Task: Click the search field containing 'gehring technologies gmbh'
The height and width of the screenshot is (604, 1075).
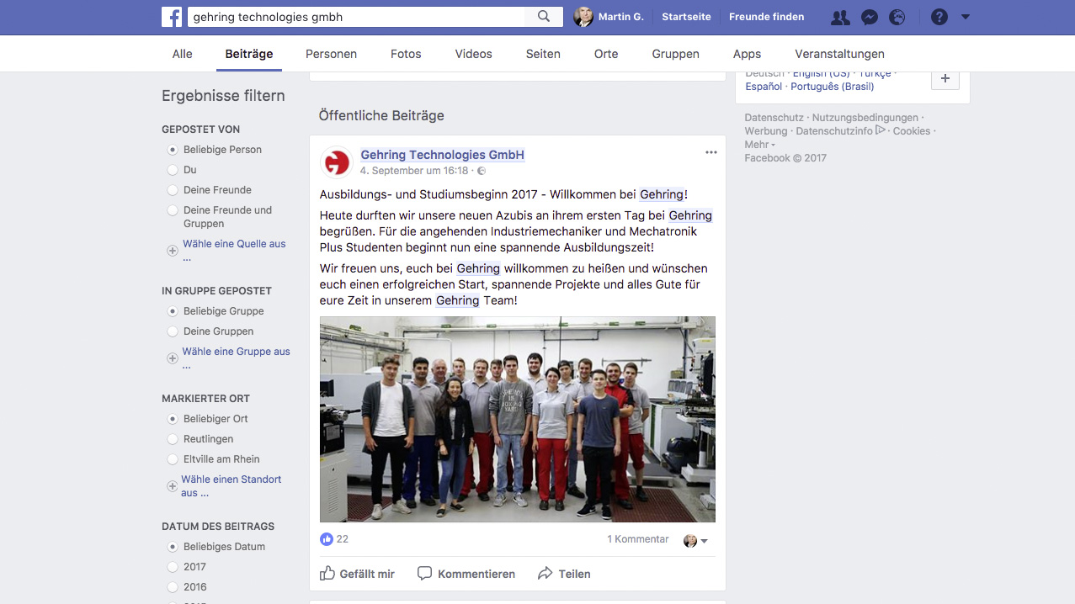Action: tap(357, 17)
